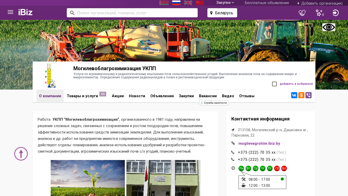The image size is (348, 196).
Task: Click lunch break time '12:00 - 13:00'
Action: tap(259, 186)
